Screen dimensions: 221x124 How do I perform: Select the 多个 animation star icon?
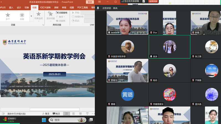(8, 16)
